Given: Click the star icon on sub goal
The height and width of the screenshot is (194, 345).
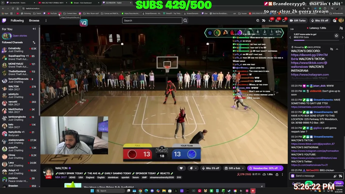Looking at the screenshot, I should (336, 36).
